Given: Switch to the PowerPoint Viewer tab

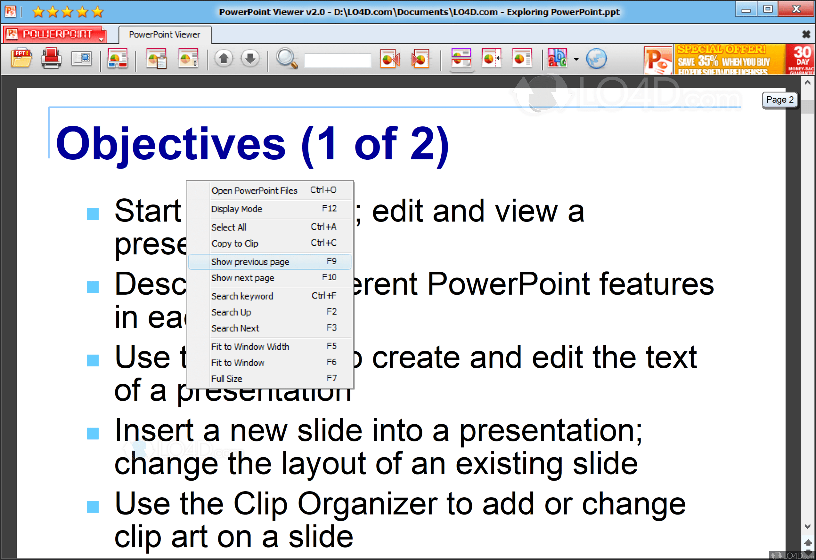Looking at the screenshot, I should (165, 34).
